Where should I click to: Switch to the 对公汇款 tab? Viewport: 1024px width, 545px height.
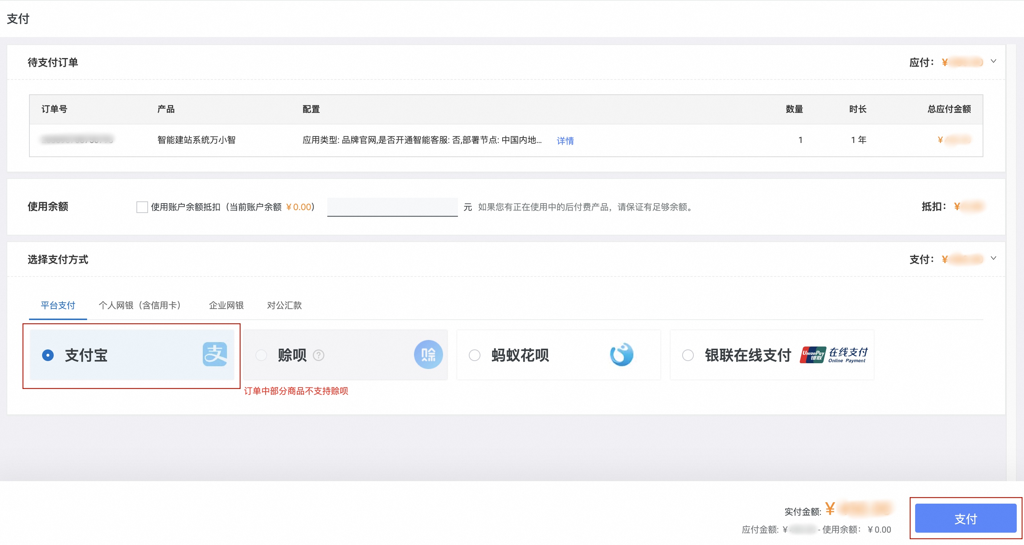click(x=284, y=305)
